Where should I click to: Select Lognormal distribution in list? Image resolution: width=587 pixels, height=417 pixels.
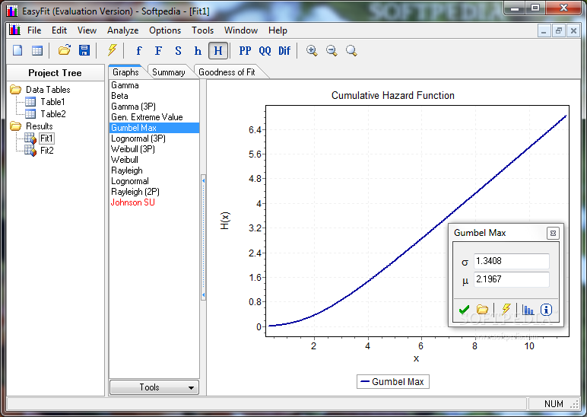tap(154, 181)
